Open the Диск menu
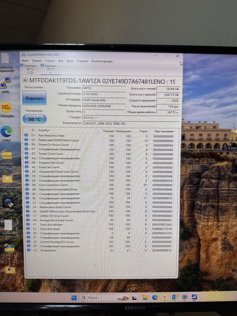The image size is (237, 316). (70, 61)
